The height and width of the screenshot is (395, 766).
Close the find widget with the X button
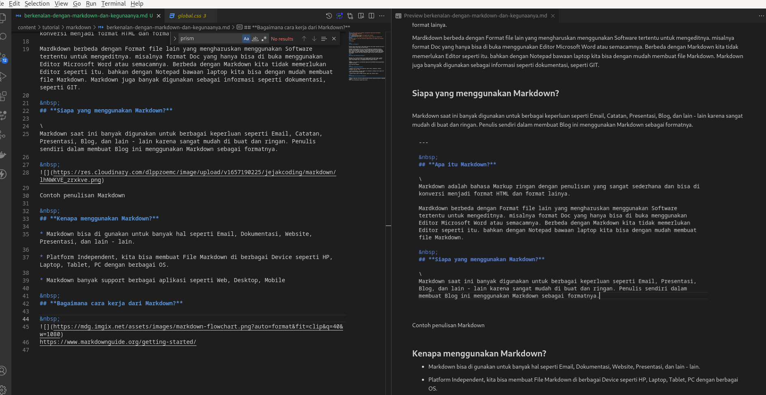point(334,38)
